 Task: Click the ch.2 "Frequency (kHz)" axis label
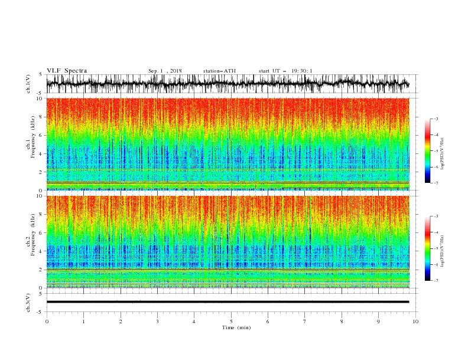(x=33, y=235)
